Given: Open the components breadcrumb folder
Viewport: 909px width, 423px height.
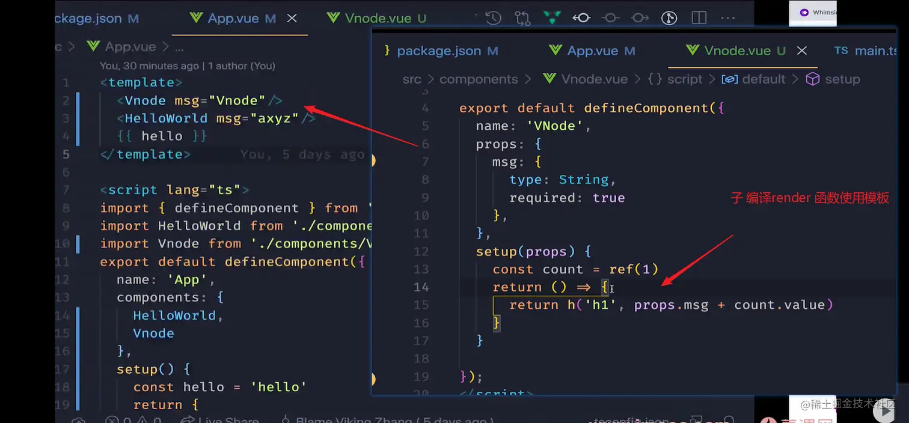Looking at the screenshot, I should click(479, 79).
